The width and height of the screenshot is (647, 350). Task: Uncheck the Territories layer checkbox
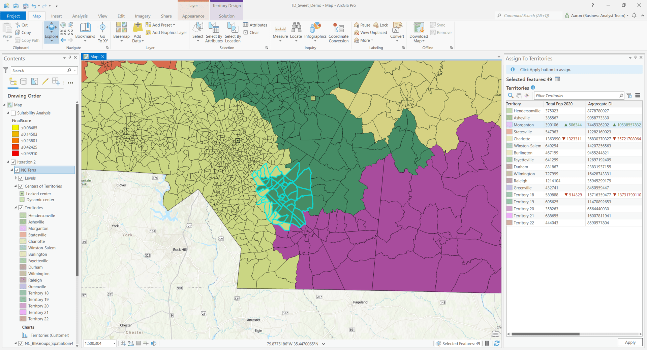click(20, 208)
